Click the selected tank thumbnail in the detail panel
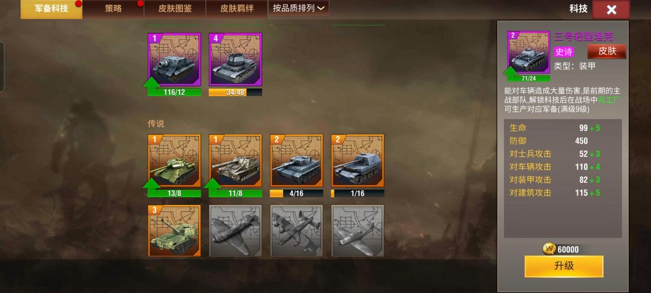The width and height of the screenshot is (651, 293). click(529, 53)
